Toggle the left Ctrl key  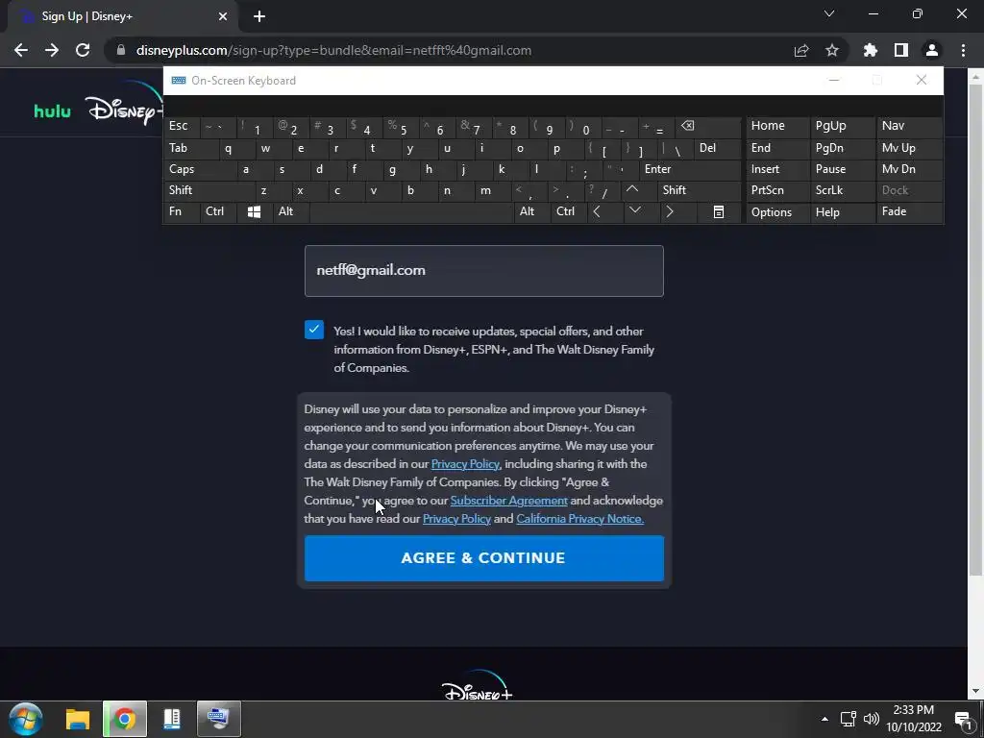(x=218, y=212)
